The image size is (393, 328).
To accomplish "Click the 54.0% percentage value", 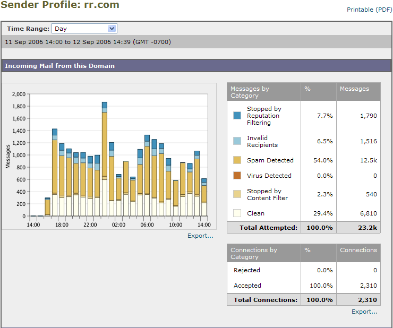I will pos(323,160).
